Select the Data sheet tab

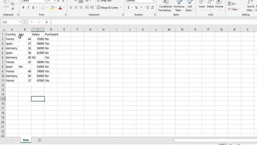[26, 140]
